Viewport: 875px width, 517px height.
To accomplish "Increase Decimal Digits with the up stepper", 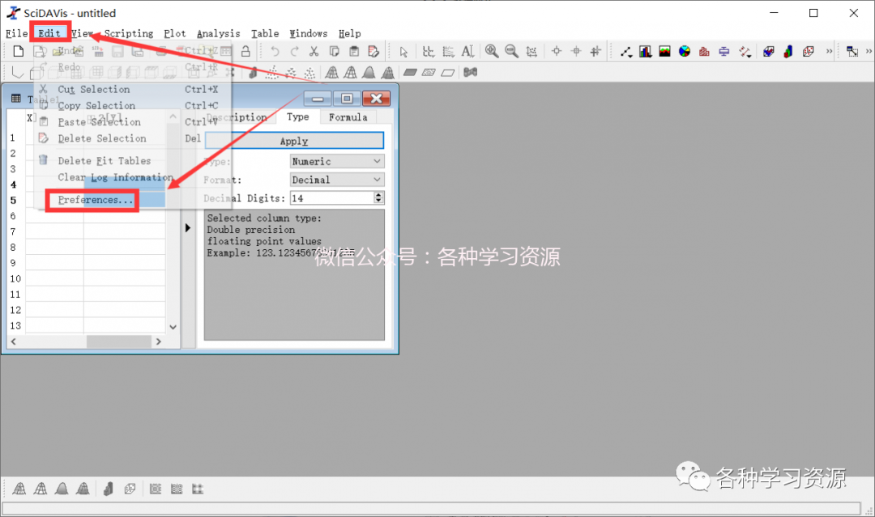I will click(379, 194).
